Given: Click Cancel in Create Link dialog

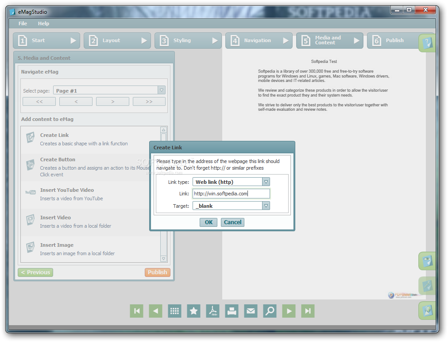Looking at the screenshot, I should [x=232, y=222].
